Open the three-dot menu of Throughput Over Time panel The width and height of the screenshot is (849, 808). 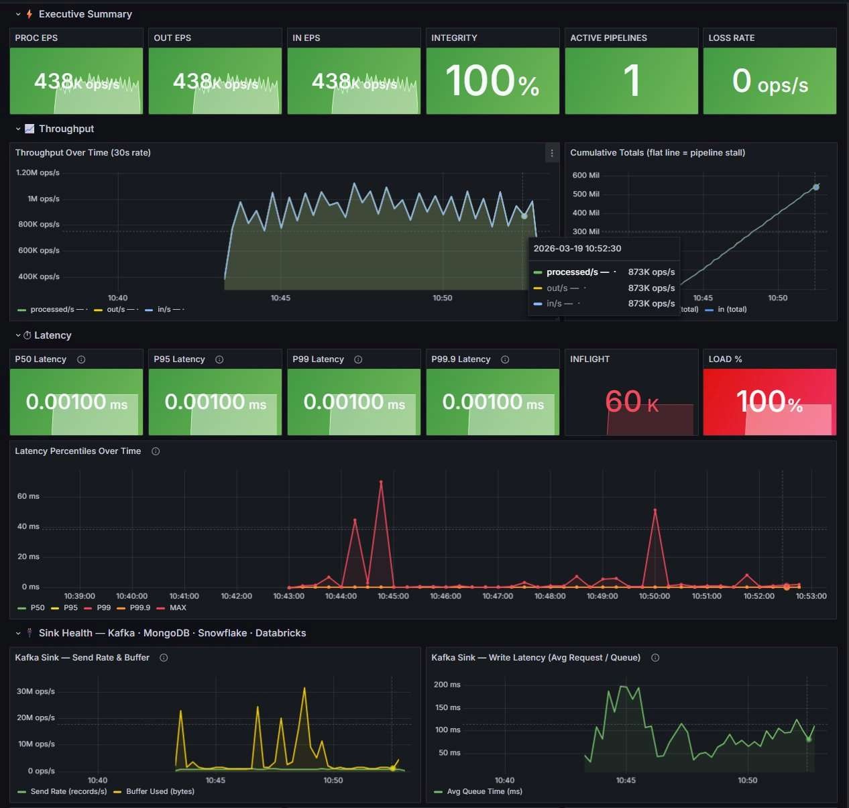click(x=552, y=153)
